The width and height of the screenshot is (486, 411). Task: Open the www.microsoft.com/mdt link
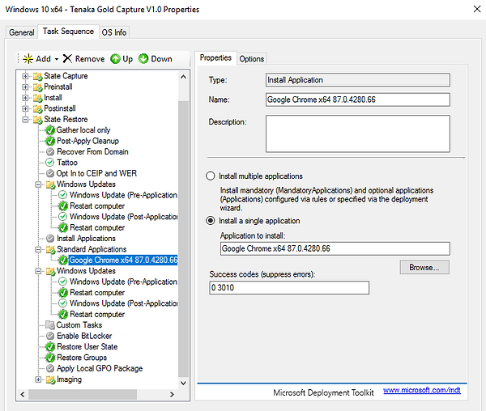point(422,390)
